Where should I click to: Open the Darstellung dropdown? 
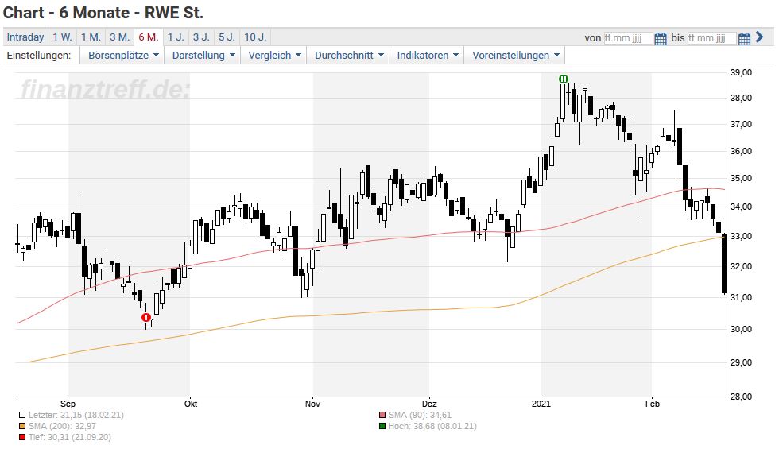[x=203, y=55]
